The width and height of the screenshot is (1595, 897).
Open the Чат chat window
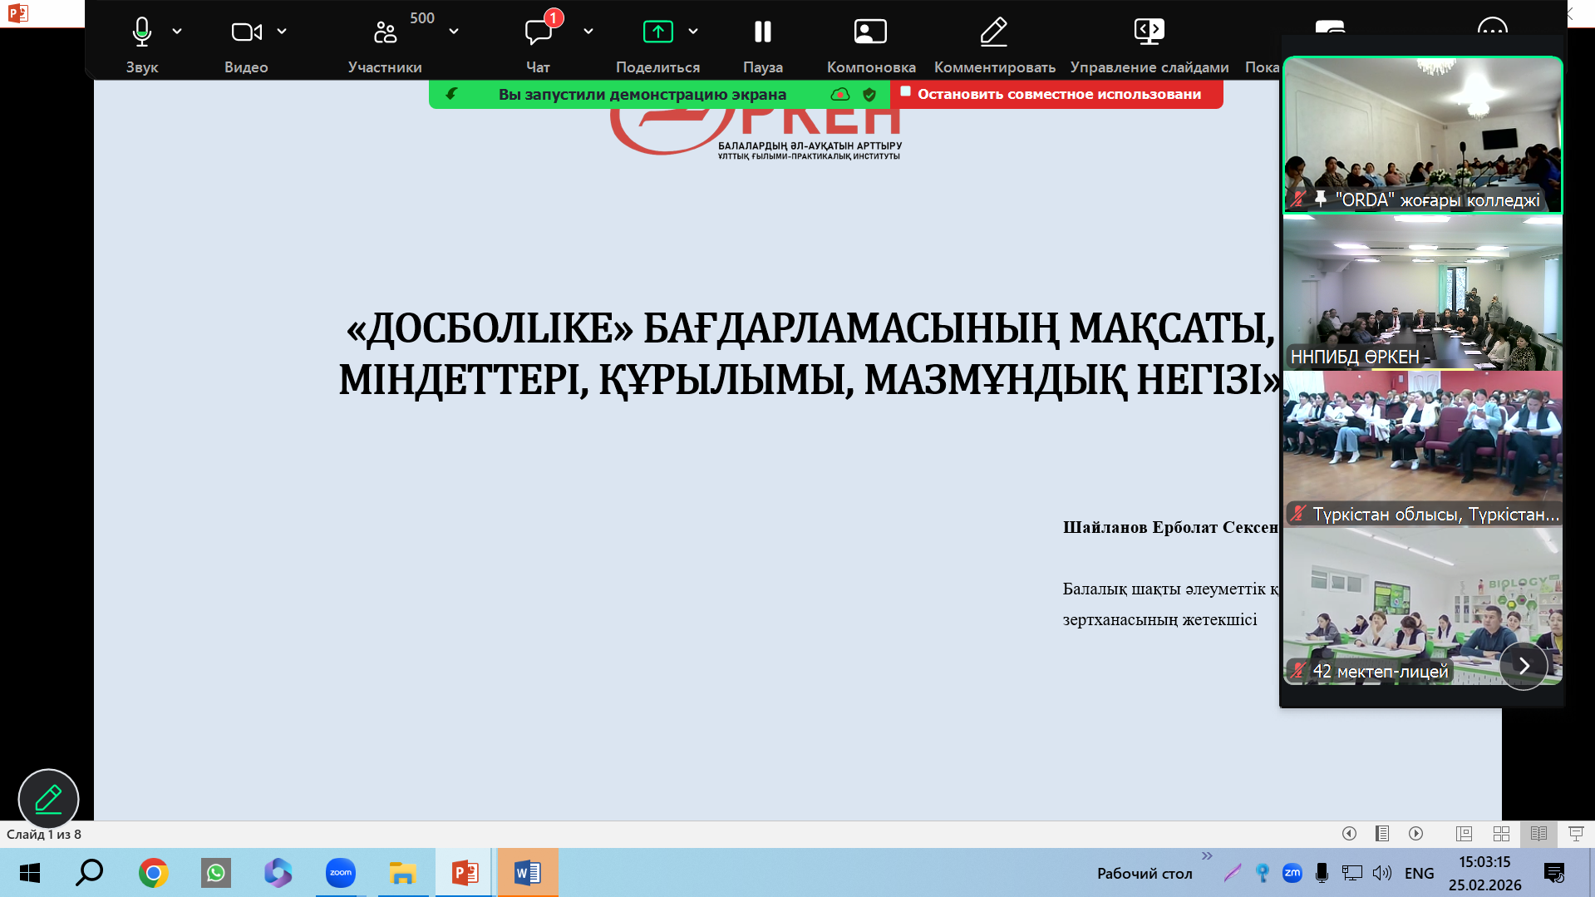point(539,32)
